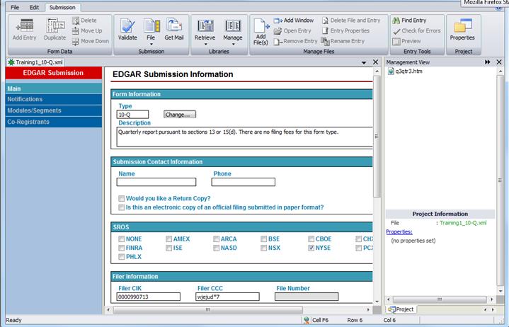The height and width of the screenshot is (327, 509).
Task: Click the Filer CCC field
Action: 227,297
